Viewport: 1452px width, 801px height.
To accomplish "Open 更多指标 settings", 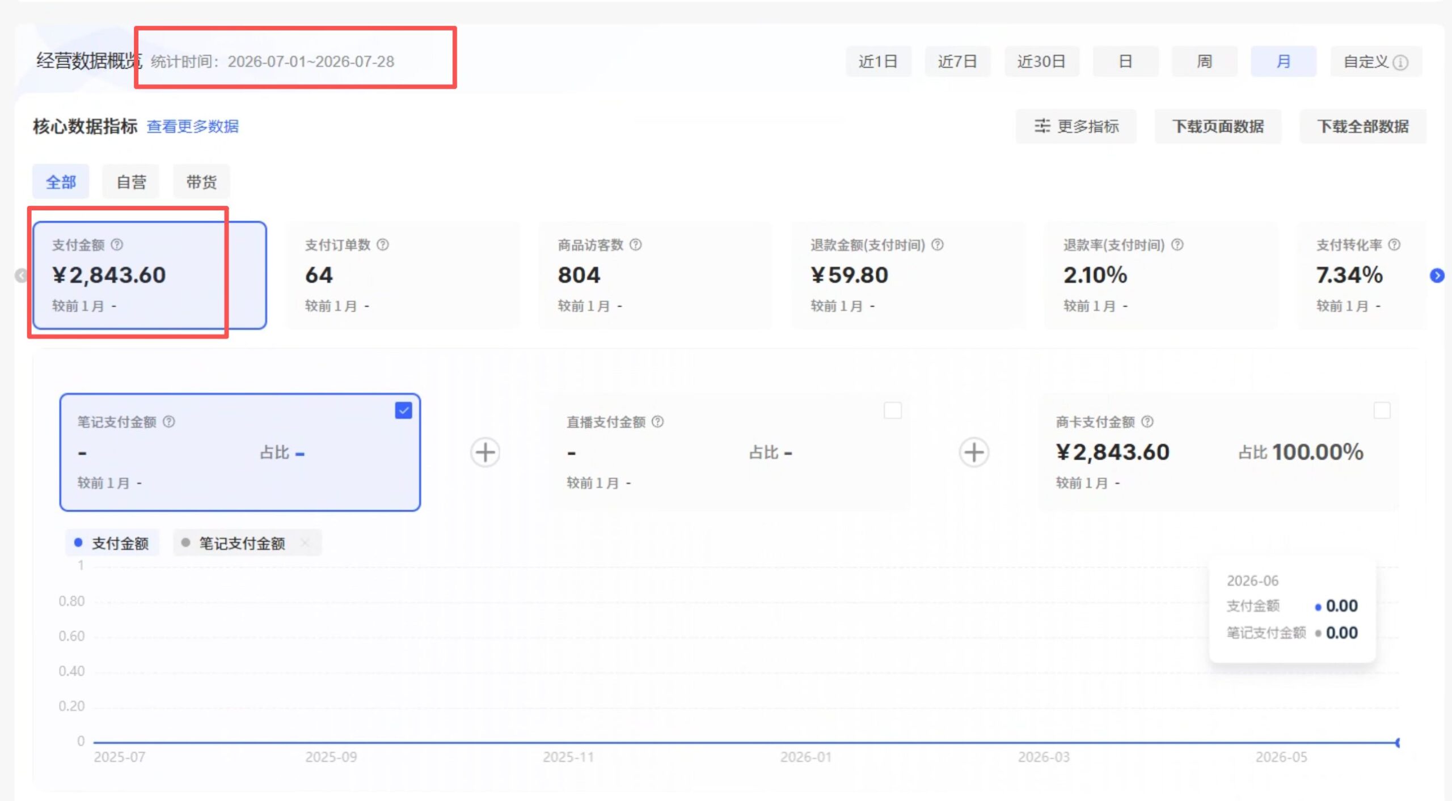I will tap(1076, 126).
